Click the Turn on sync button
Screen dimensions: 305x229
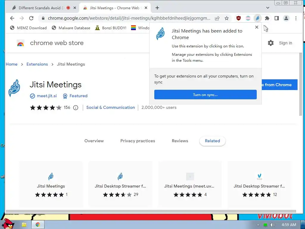click(206, 95)
